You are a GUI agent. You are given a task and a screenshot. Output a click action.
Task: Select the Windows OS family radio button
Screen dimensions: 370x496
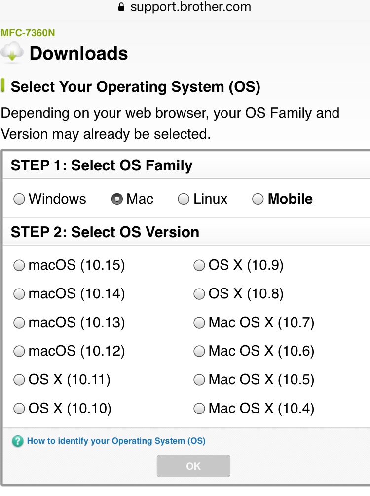pos(19,199)
